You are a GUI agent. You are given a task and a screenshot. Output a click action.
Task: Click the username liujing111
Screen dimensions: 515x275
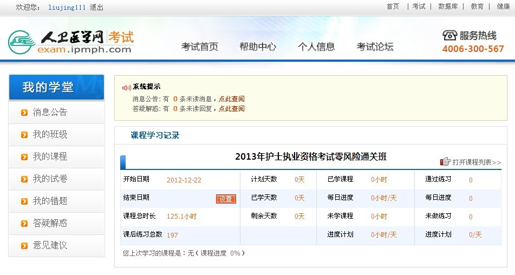tap(67, 7)
